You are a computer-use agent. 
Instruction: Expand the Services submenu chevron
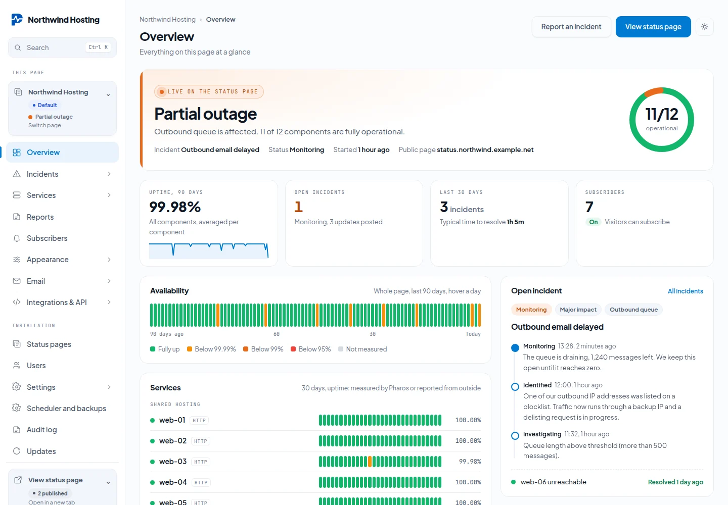click(x=109, y=195)
